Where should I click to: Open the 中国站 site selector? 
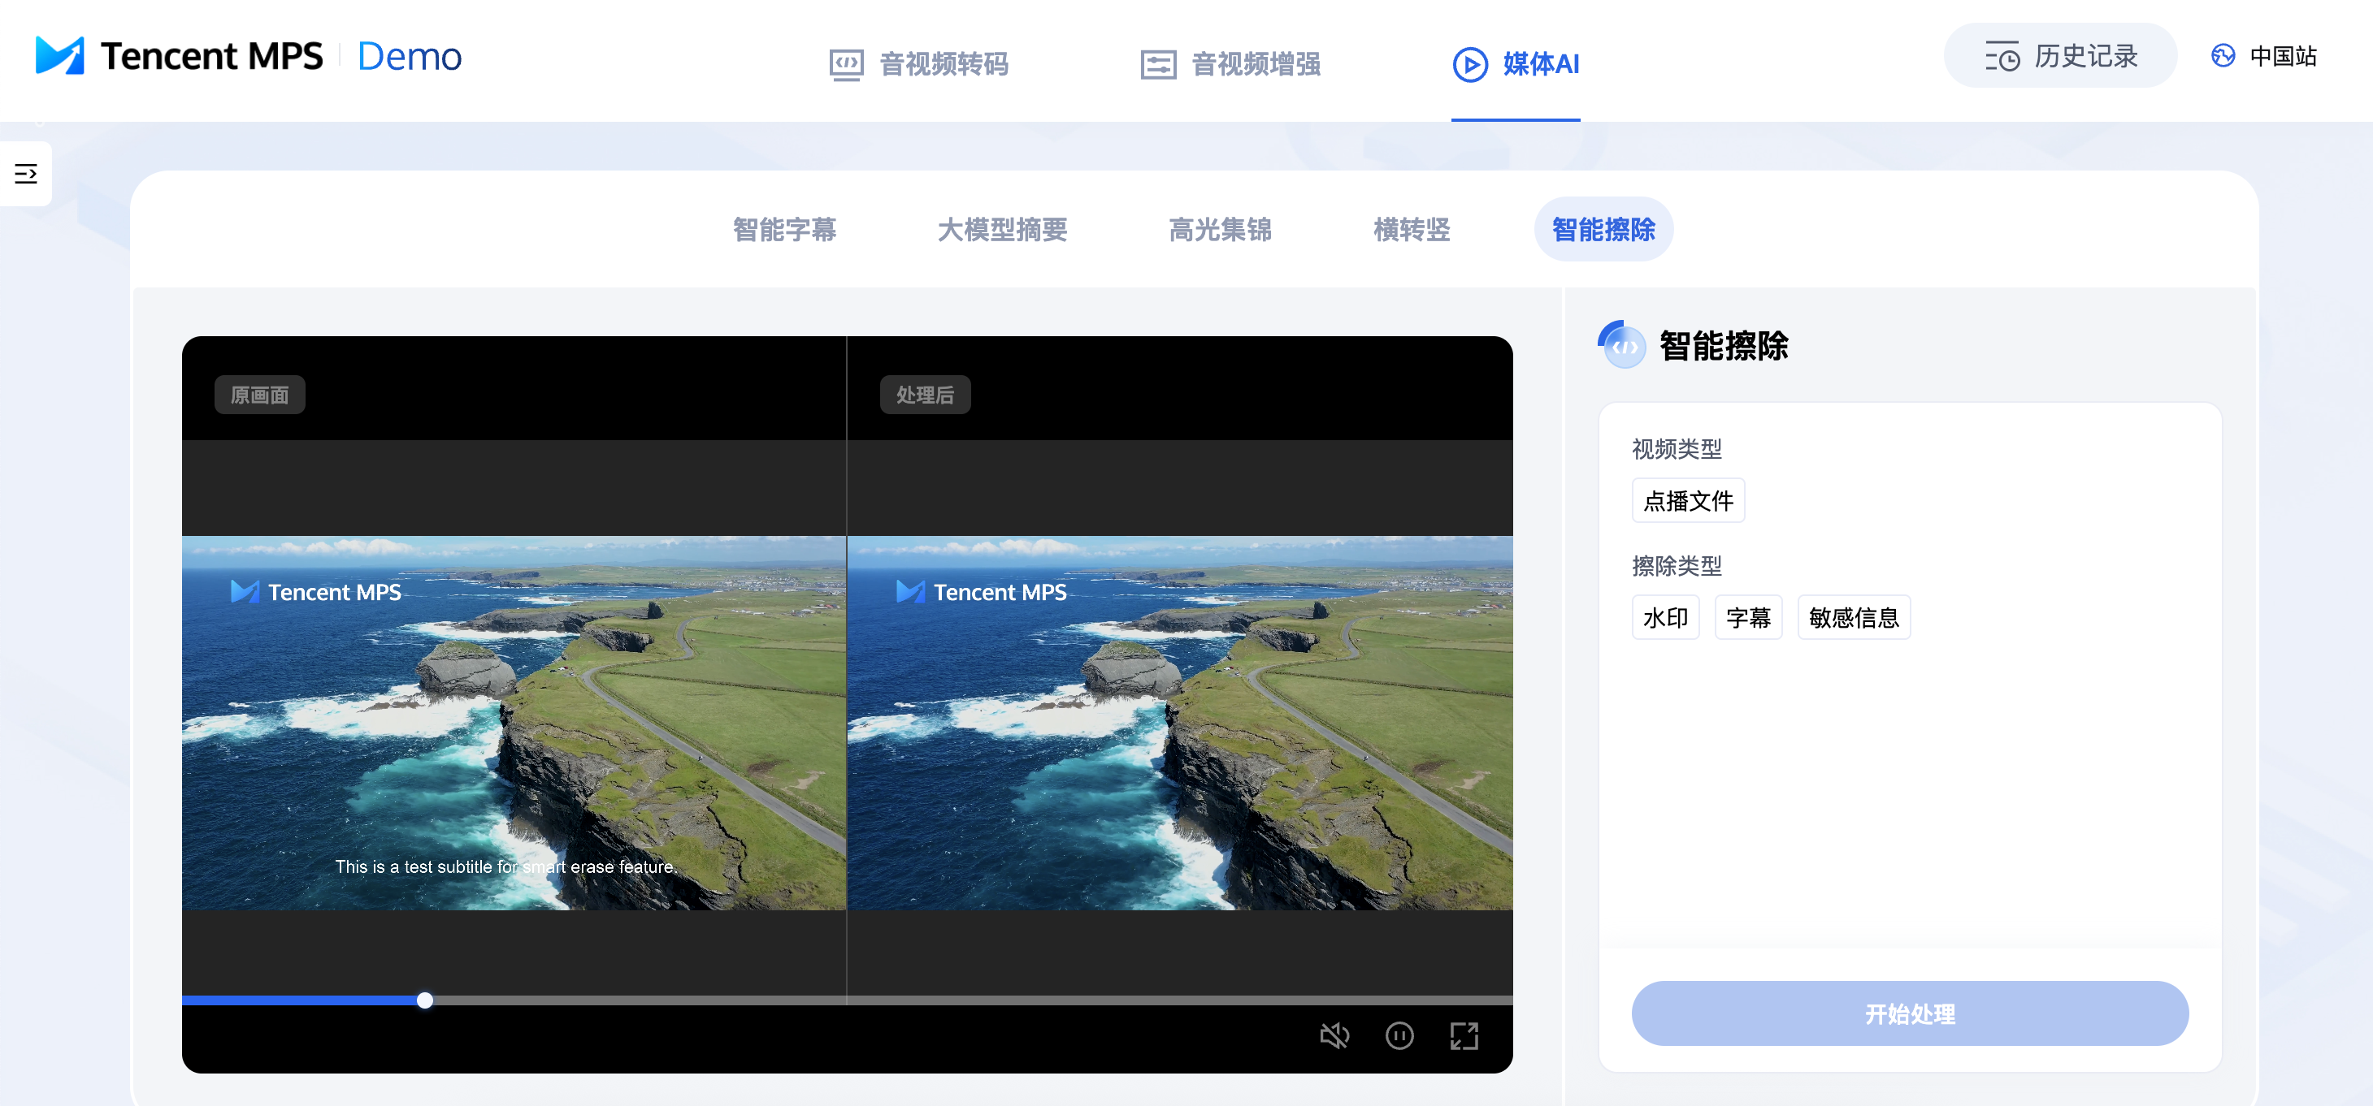2264,56
